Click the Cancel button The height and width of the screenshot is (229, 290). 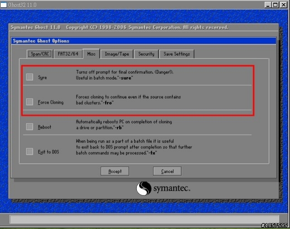(x=167, y=171)
